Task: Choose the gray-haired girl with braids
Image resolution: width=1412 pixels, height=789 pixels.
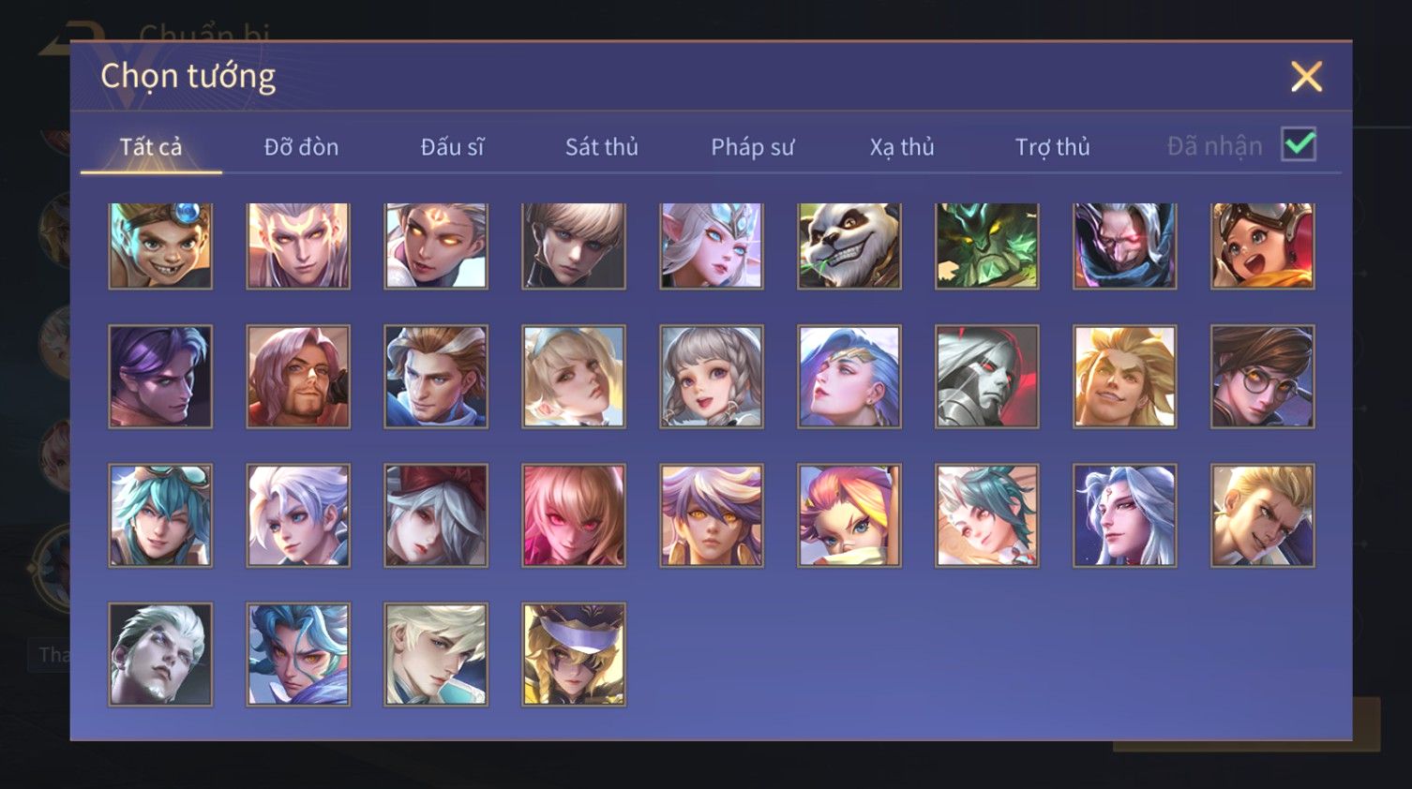Action: (x=712, y=377)
